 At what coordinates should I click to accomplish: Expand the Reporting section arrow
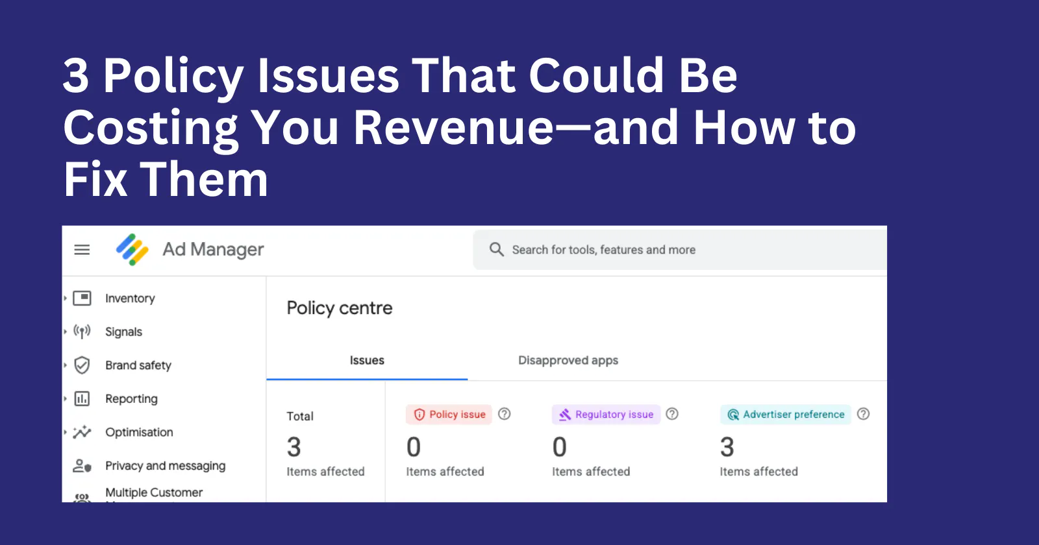click(65, 398)
